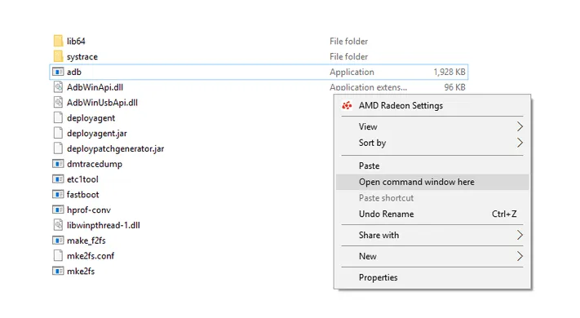Viewport: 580px width, 318px height.
Task: Select the fastboot file name
Action: pyautogui.click(x=83, y=195)
